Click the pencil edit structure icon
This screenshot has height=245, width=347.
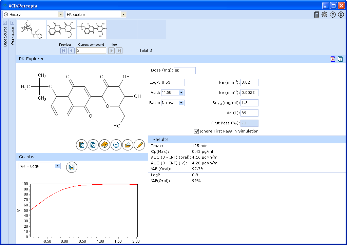[x=139, y=145]
